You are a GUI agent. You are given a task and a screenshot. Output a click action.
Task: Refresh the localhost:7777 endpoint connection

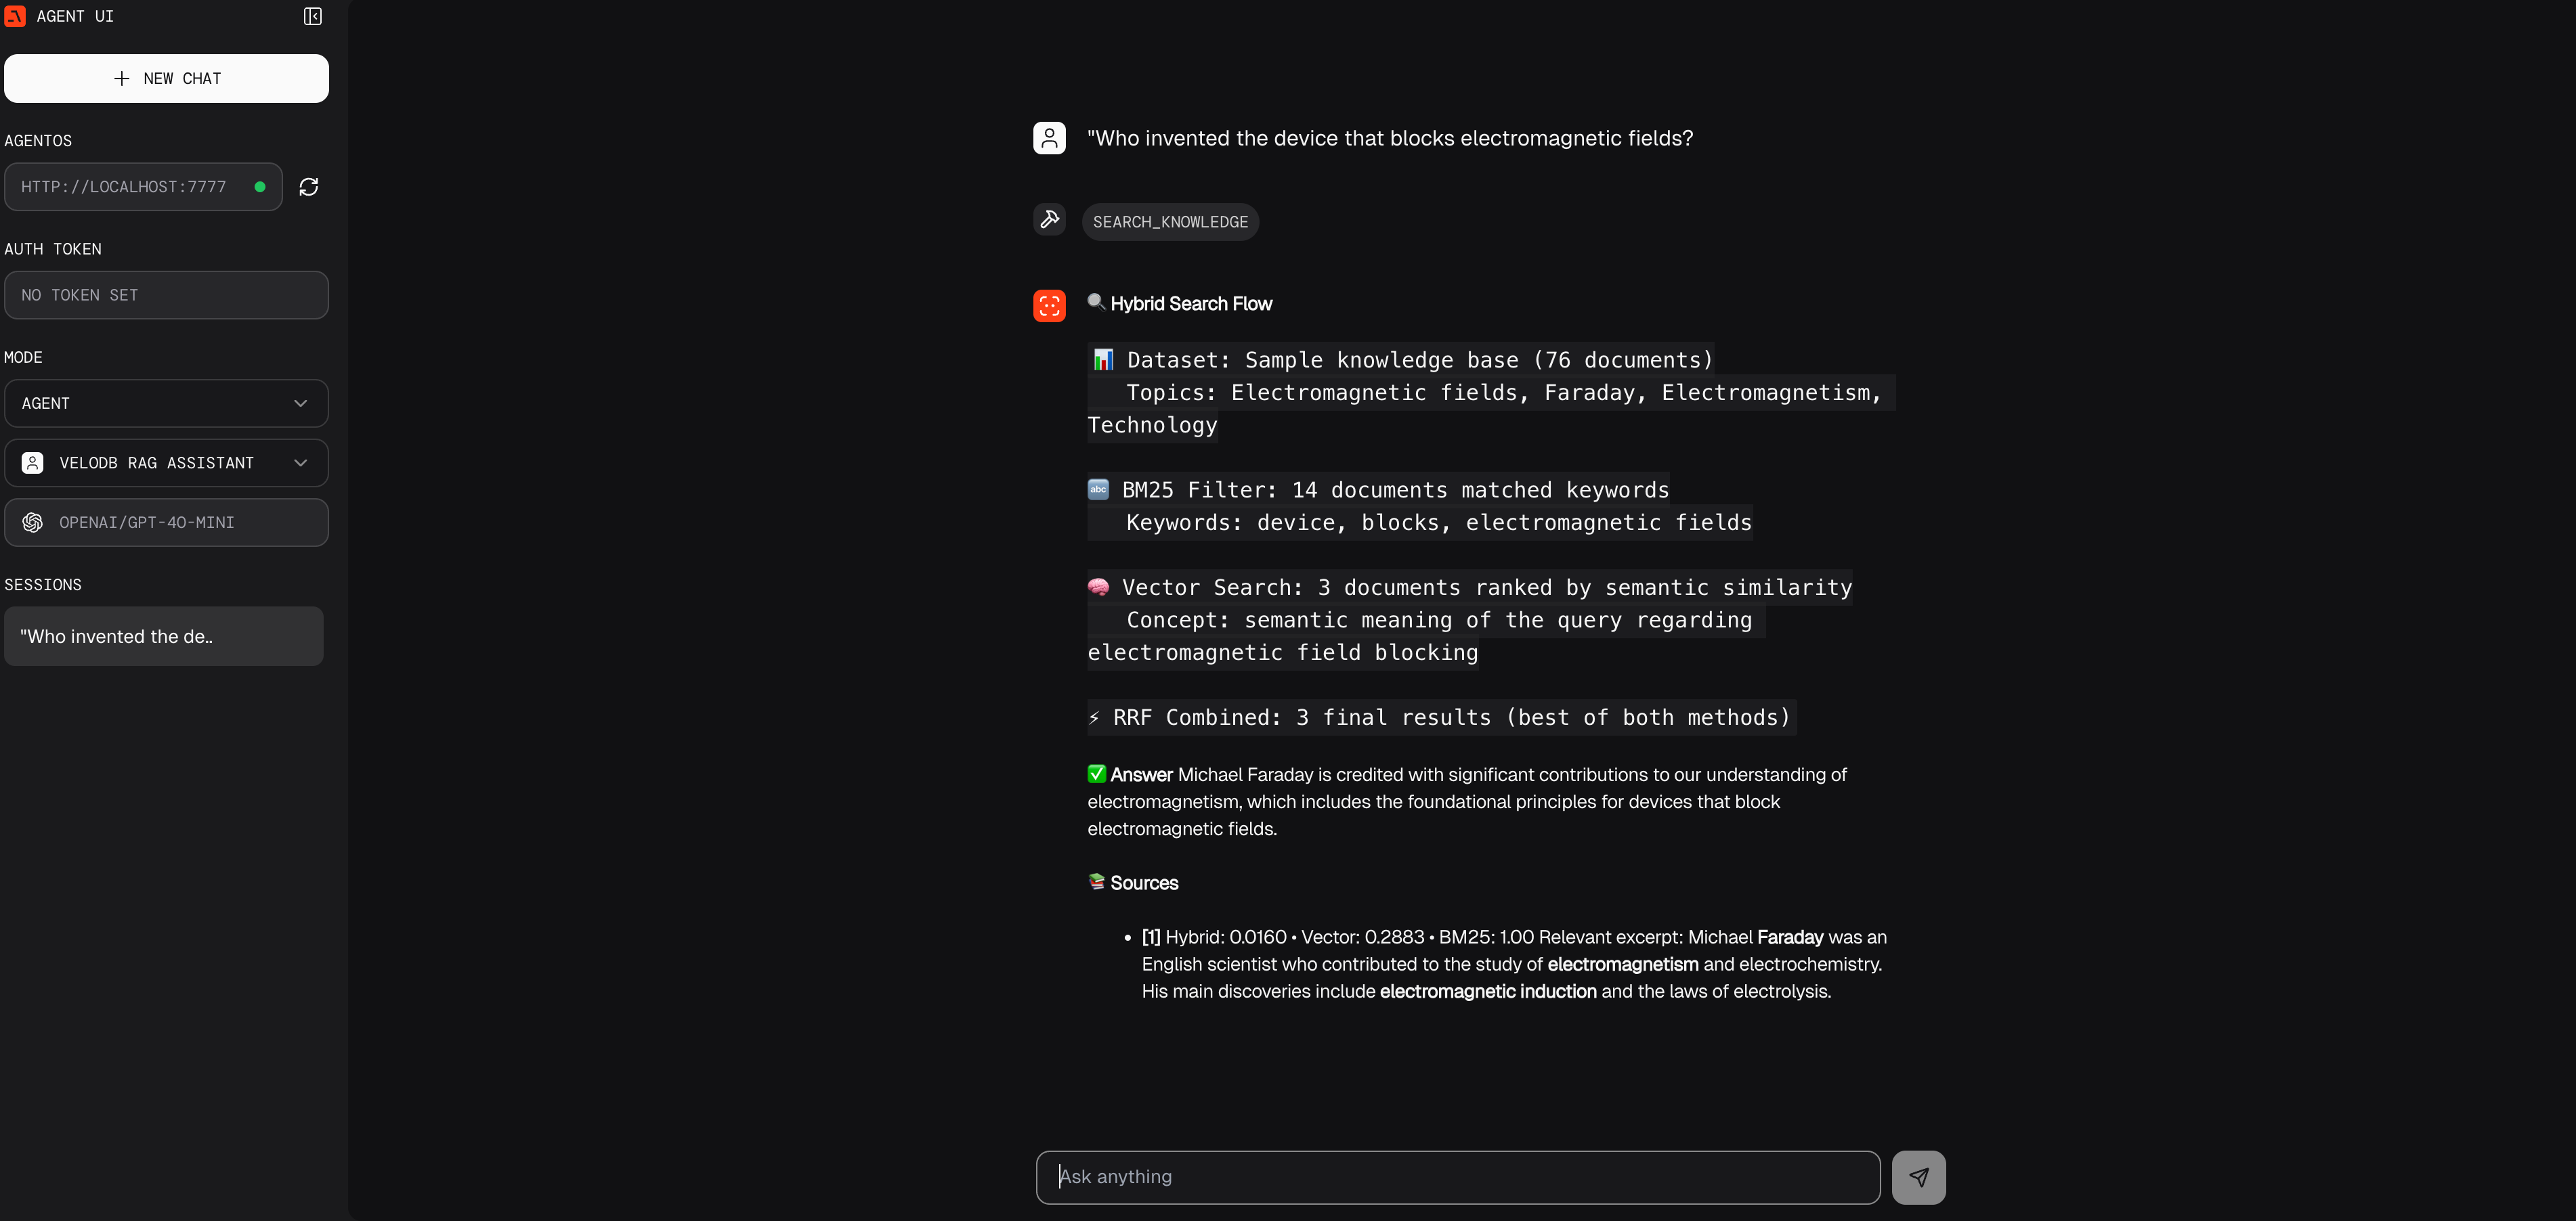click(x=308, y=187)
